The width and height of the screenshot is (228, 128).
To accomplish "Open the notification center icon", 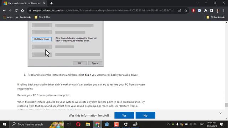I will [222, 124].
